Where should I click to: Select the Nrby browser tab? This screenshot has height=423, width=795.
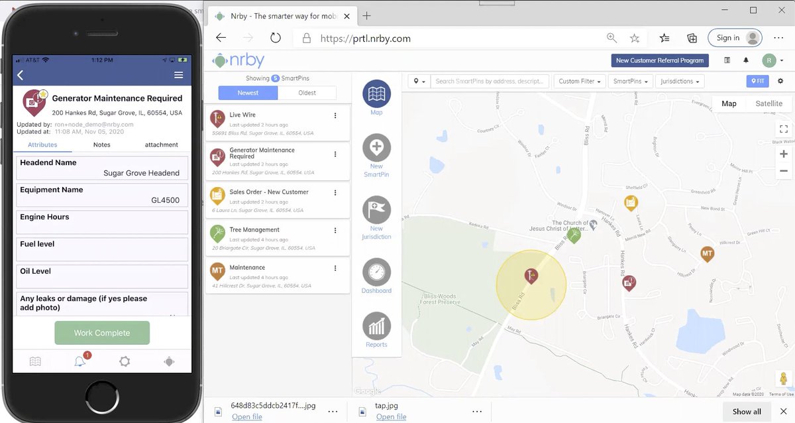click(284, 15)
